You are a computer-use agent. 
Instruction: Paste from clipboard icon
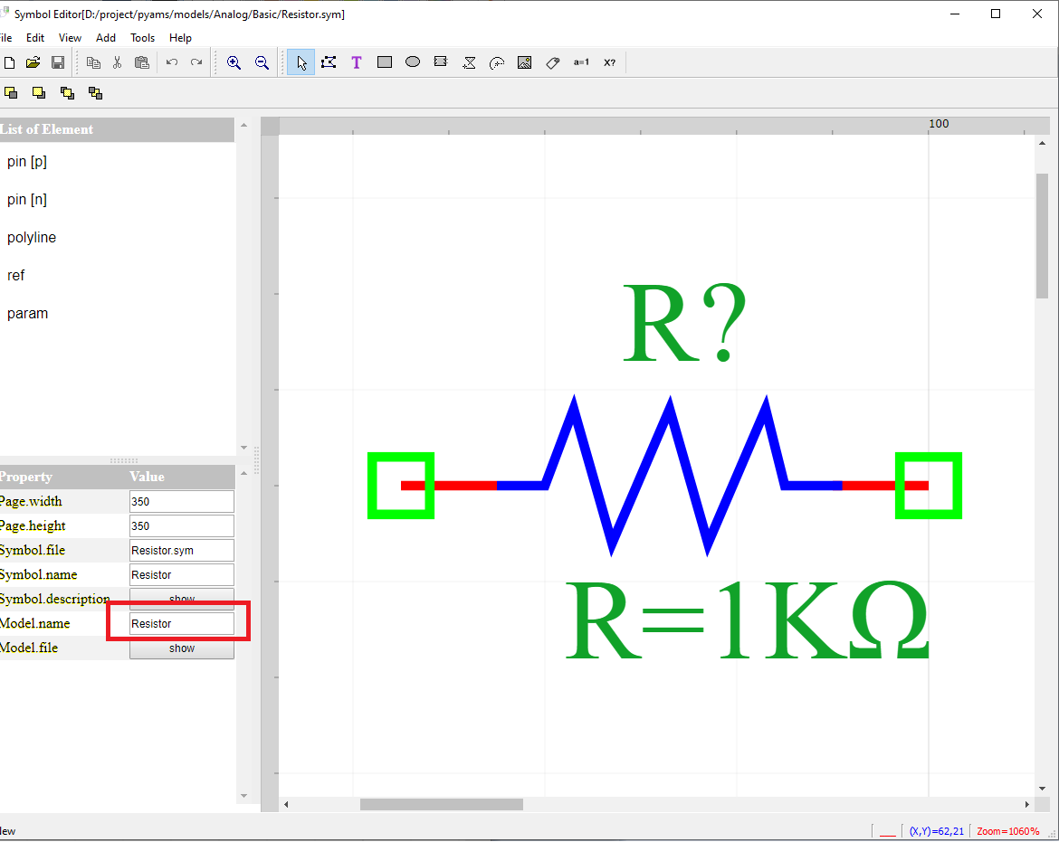pos(142,62)
